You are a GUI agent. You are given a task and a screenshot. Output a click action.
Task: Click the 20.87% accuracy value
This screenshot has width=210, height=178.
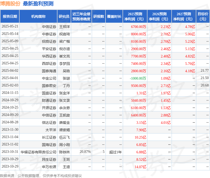(85, 152)
